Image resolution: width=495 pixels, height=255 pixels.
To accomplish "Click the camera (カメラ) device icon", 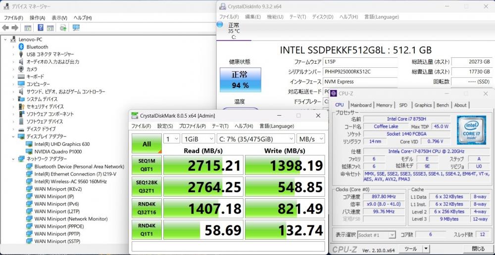I will [x=21, y=69].
